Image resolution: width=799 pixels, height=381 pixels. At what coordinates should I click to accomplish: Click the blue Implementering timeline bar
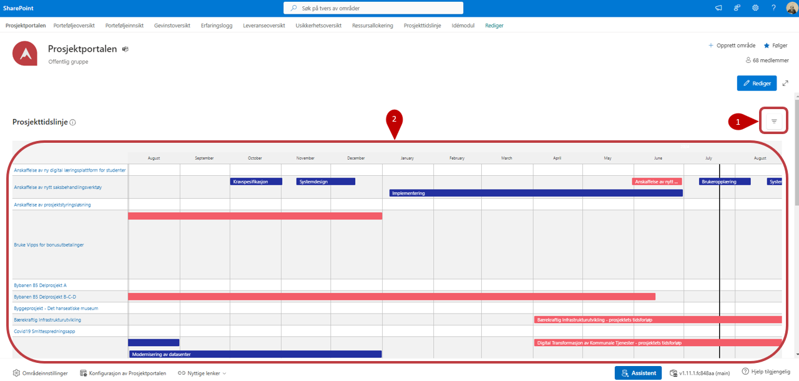pos(536,193)
